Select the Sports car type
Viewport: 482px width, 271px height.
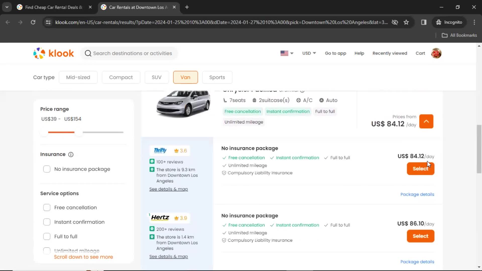(x=217, y=77)
